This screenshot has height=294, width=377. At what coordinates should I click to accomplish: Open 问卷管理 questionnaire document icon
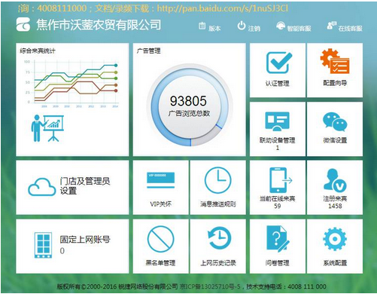[x=278, y=238]
